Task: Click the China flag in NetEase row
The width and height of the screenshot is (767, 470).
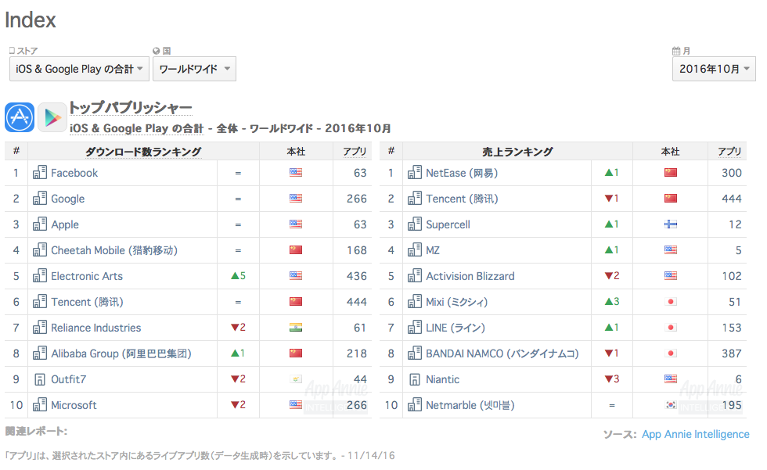Action: [670, 173]
